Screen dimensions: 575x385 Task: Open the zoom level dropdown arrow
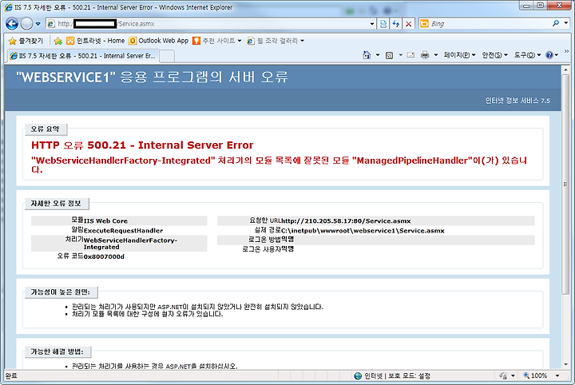tap(557, 375)
